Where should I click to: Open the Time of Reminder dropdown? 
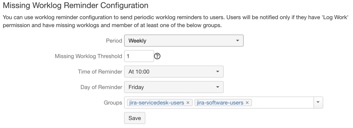tap(174, 72)
